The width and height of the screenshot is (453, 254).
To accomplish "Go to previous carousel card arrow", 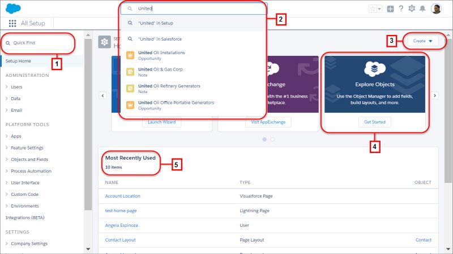I will 103,95.
